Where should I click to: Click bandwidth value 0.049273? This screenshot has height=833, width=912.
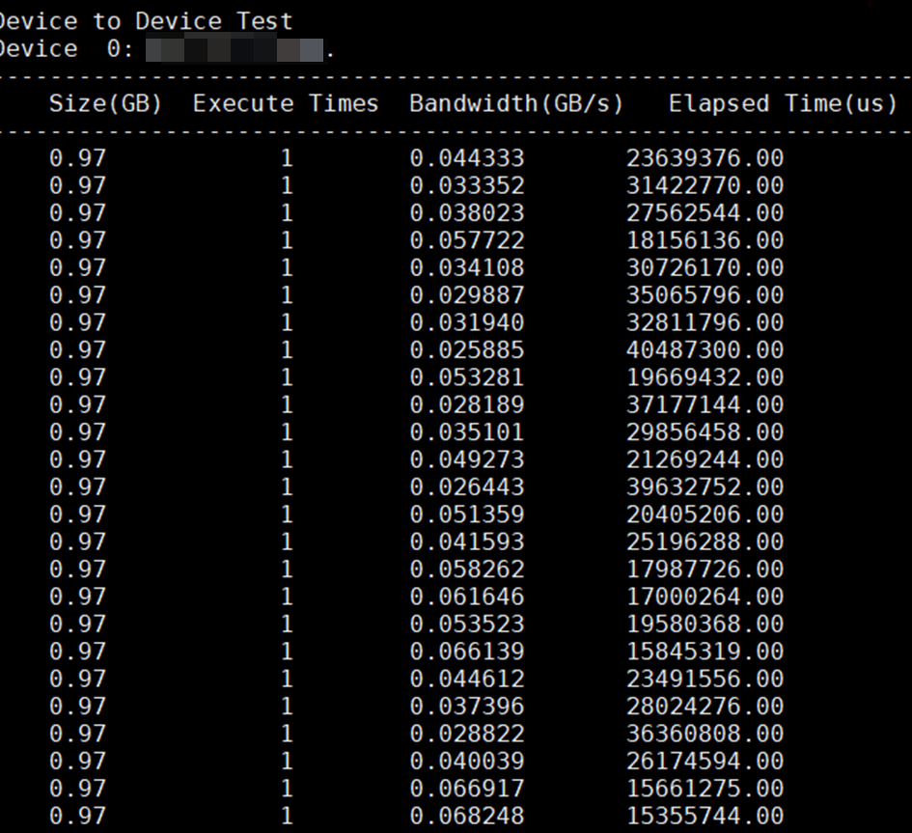[x=467, y=459]
